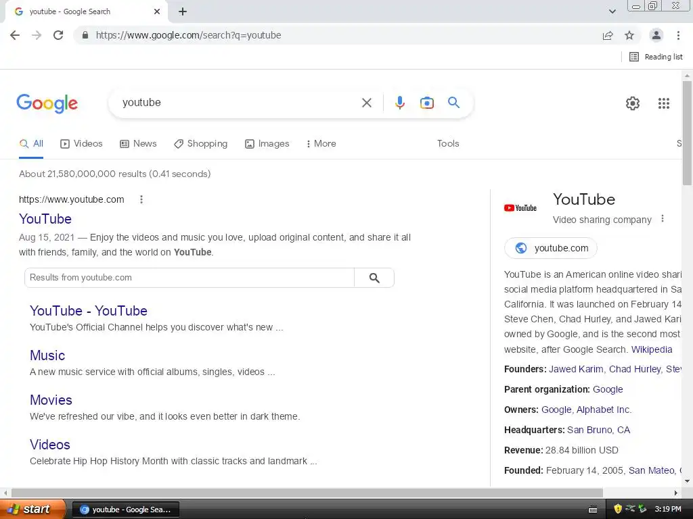Reload the page with the refresh icon

[x=58, y=35]
